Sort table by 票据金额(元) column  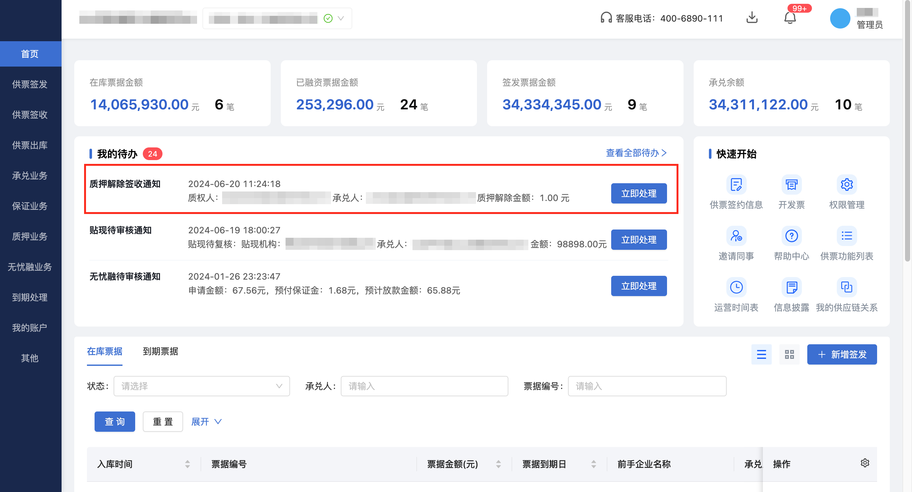click(x=498, y=464)
